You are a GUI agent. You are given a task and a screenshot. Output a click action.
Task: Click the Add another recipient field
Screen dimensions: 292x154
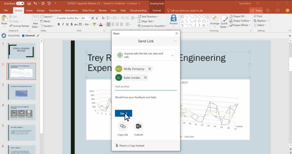[x=146, y=87]
